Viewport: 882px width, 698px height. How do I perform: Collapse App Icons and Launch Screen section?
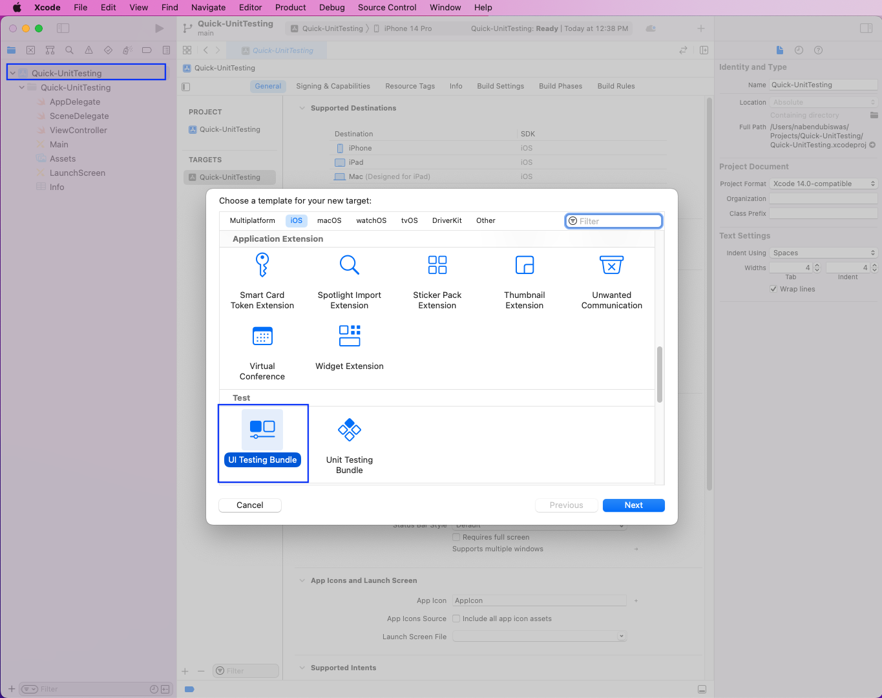(x=302, y=580)
